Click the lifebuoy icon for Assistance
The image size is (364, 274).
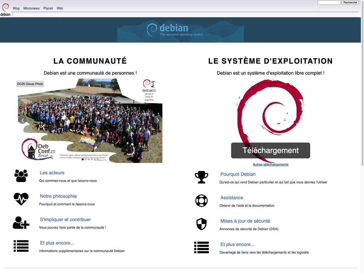(x=201, y=201)
